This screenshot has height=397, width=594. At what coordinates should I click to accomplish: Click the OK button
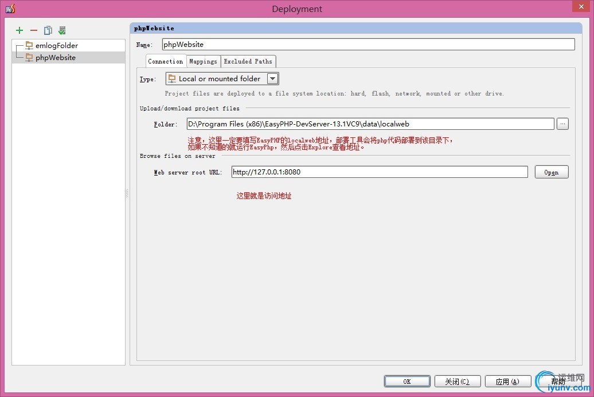[407, 382]
